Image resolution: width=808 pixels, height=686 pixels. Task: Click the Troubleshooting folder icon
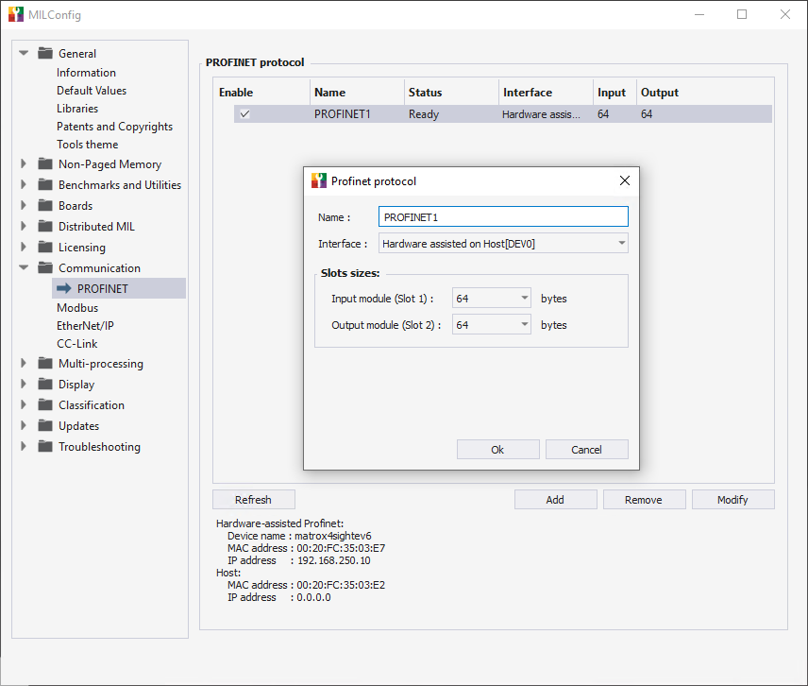(x=44, y=447)
